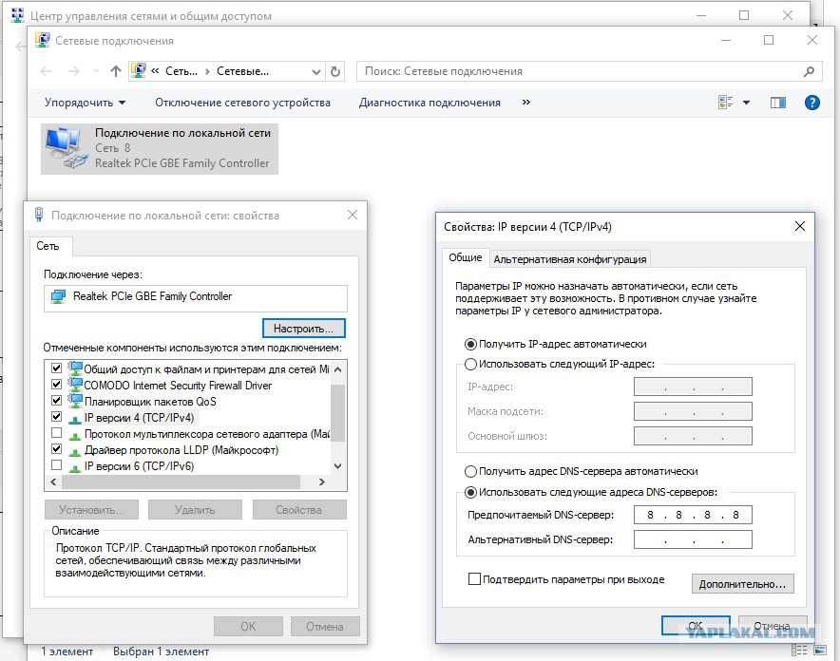Viewport: 840px width, 661px height.
Task: Toggle the preview pane icon
Action: point(778,103)
